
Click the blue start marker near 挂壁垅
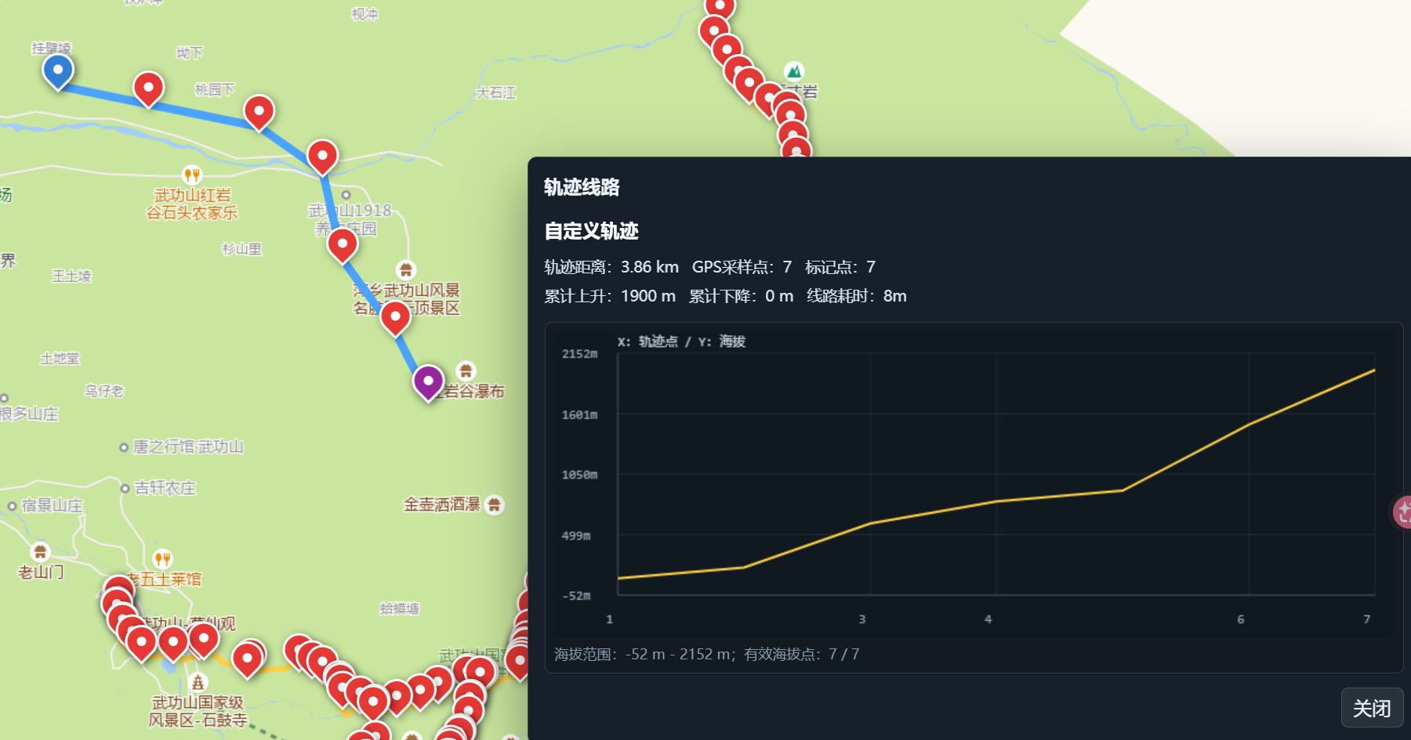(58, 71)
